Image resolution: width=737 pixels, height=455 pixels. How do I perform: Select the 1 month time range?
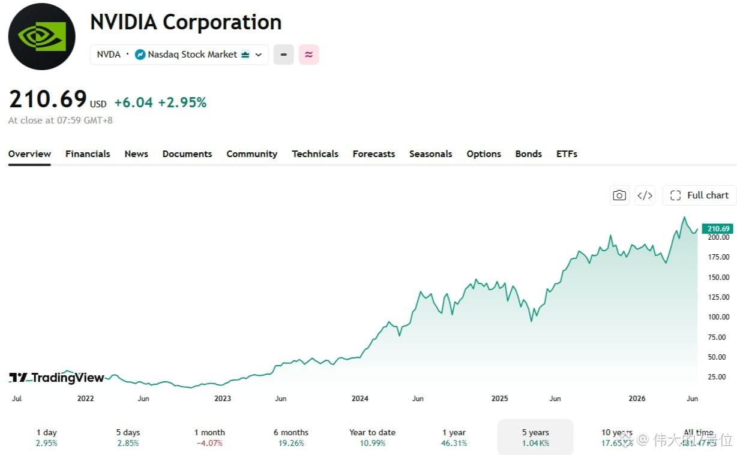209,438
